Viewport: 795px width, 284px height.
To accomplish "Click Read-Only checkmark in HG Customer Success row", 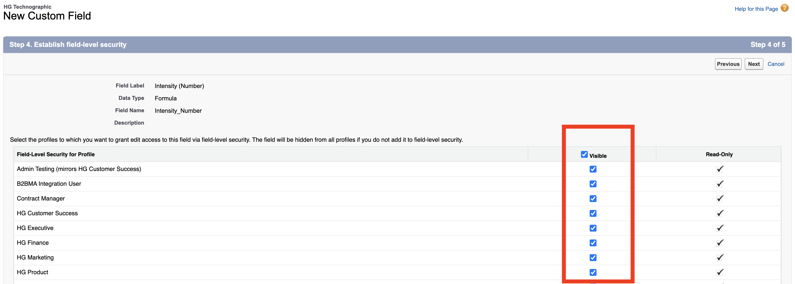I will click(x=720, y=213).
